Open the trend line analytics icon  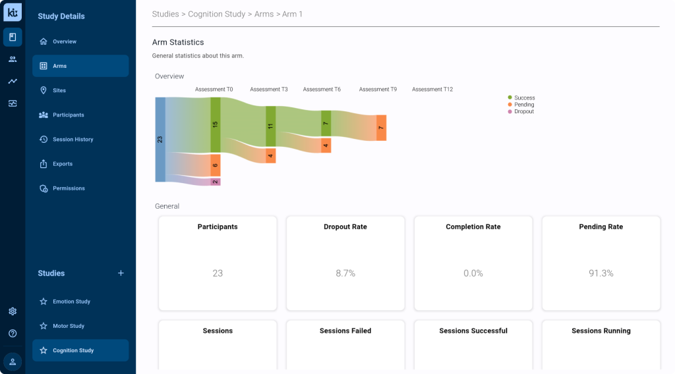point(13,81)
